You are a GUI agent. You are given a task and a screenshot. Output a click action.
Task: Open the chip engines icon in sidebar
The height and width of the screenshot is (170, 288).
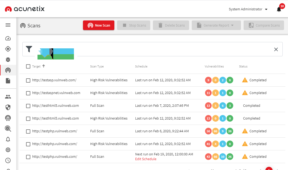tap(8, 150)
